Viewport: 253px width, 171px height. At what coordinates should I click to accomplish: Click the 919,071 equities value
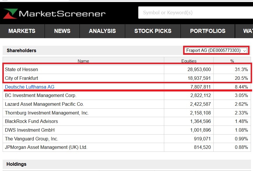[x=202, y=139]
